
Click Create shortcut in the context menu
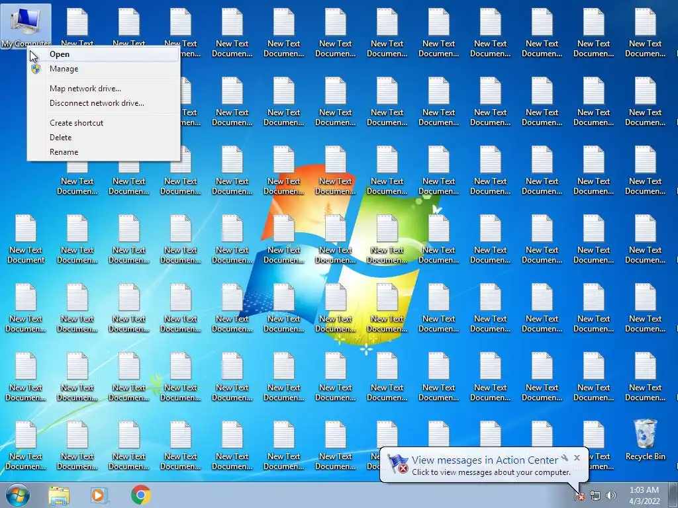pyautogui.click(x=103, y=123)
